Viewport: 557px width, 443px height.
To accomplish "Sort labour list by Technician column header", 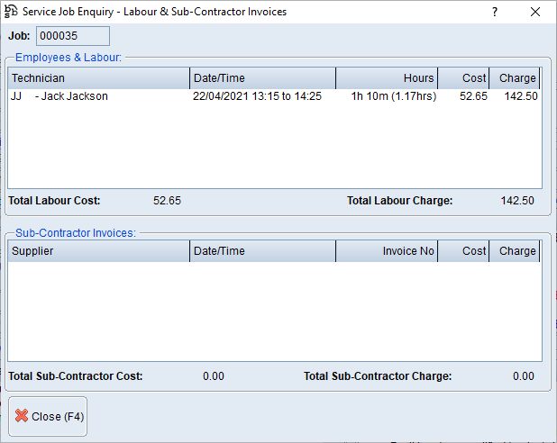I will 99,78.
